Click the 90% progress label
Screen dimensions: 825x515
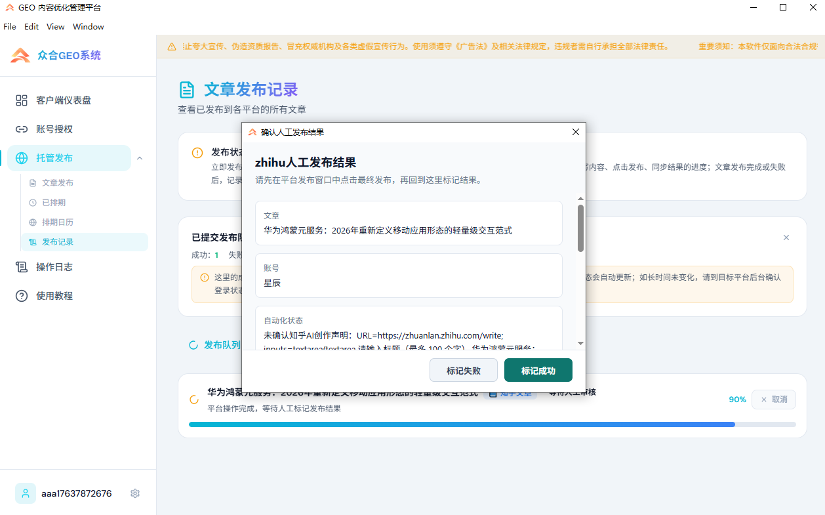pyautogui.click(x=737, y=400)
